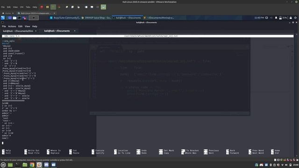Screen dimensions: 299x168
Task: Open the host terminal from the taskbar
Action: [x=18, y=165]
